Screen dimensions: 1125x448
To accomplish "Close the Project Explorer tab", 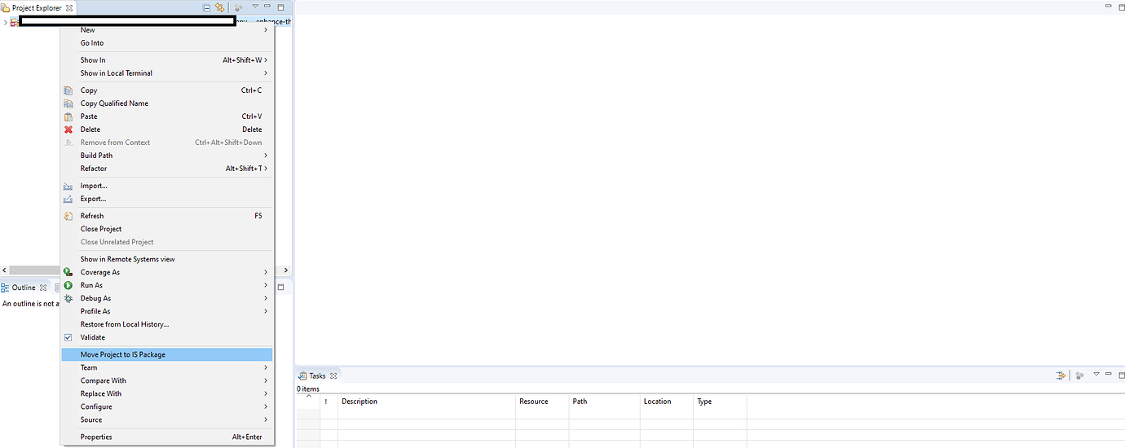I will 69,7.
